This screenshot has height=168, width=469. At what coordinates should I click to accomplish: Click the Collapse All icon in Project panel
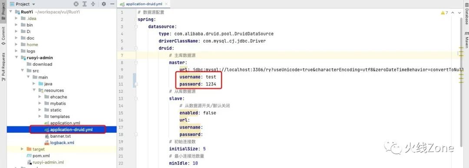point(93,4)
